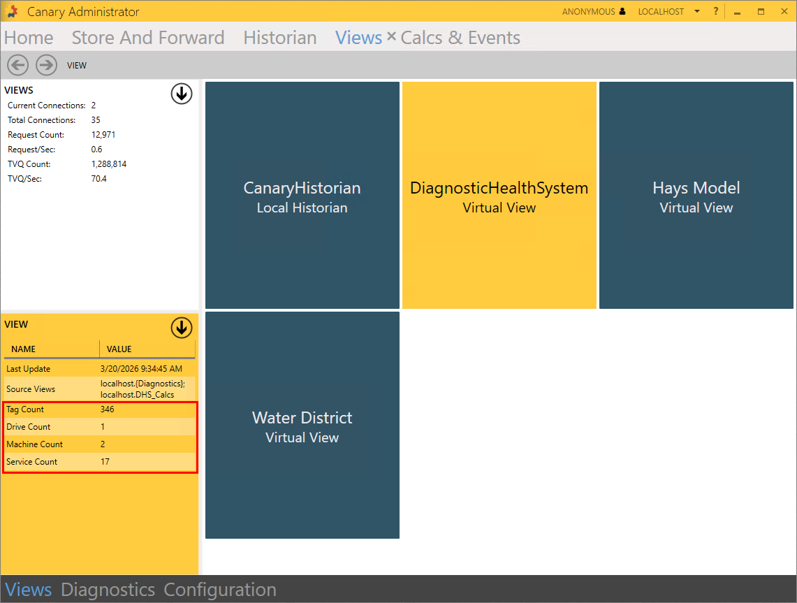Open Configuration in the bottom bar
The width and height of the screenshot is (797, 603).
point(219,590)
